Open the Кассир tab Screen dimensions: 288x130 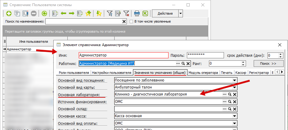(241, 73)
